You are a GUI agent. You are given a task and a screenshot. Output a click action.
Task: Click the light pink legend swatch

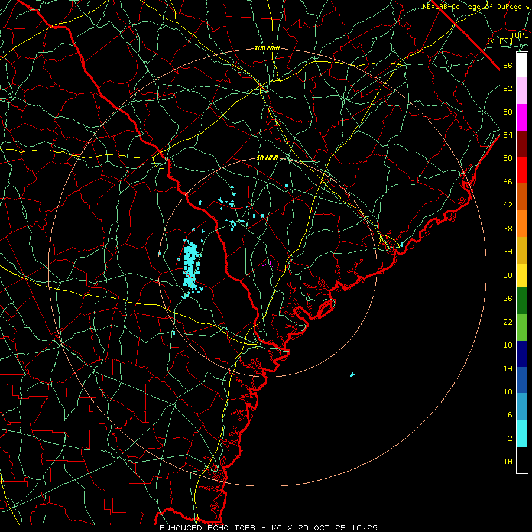[x=522, y=90]
